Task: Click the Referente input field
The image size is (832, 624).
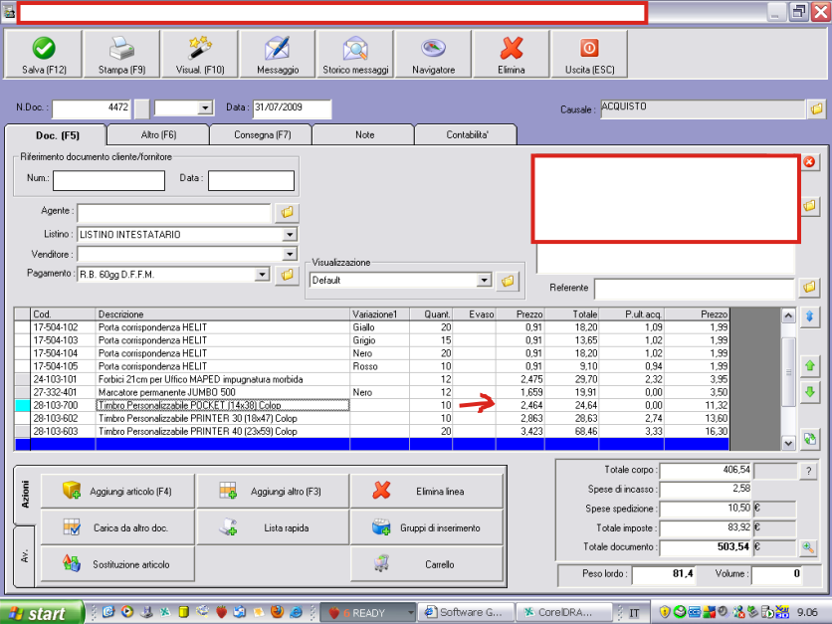Action: pos(693,289)
